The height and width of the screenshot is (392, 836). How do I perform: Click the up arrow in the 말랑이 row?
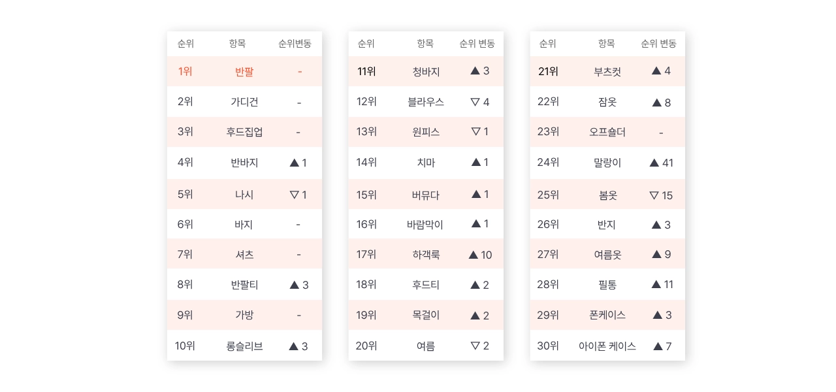point(654,163)
